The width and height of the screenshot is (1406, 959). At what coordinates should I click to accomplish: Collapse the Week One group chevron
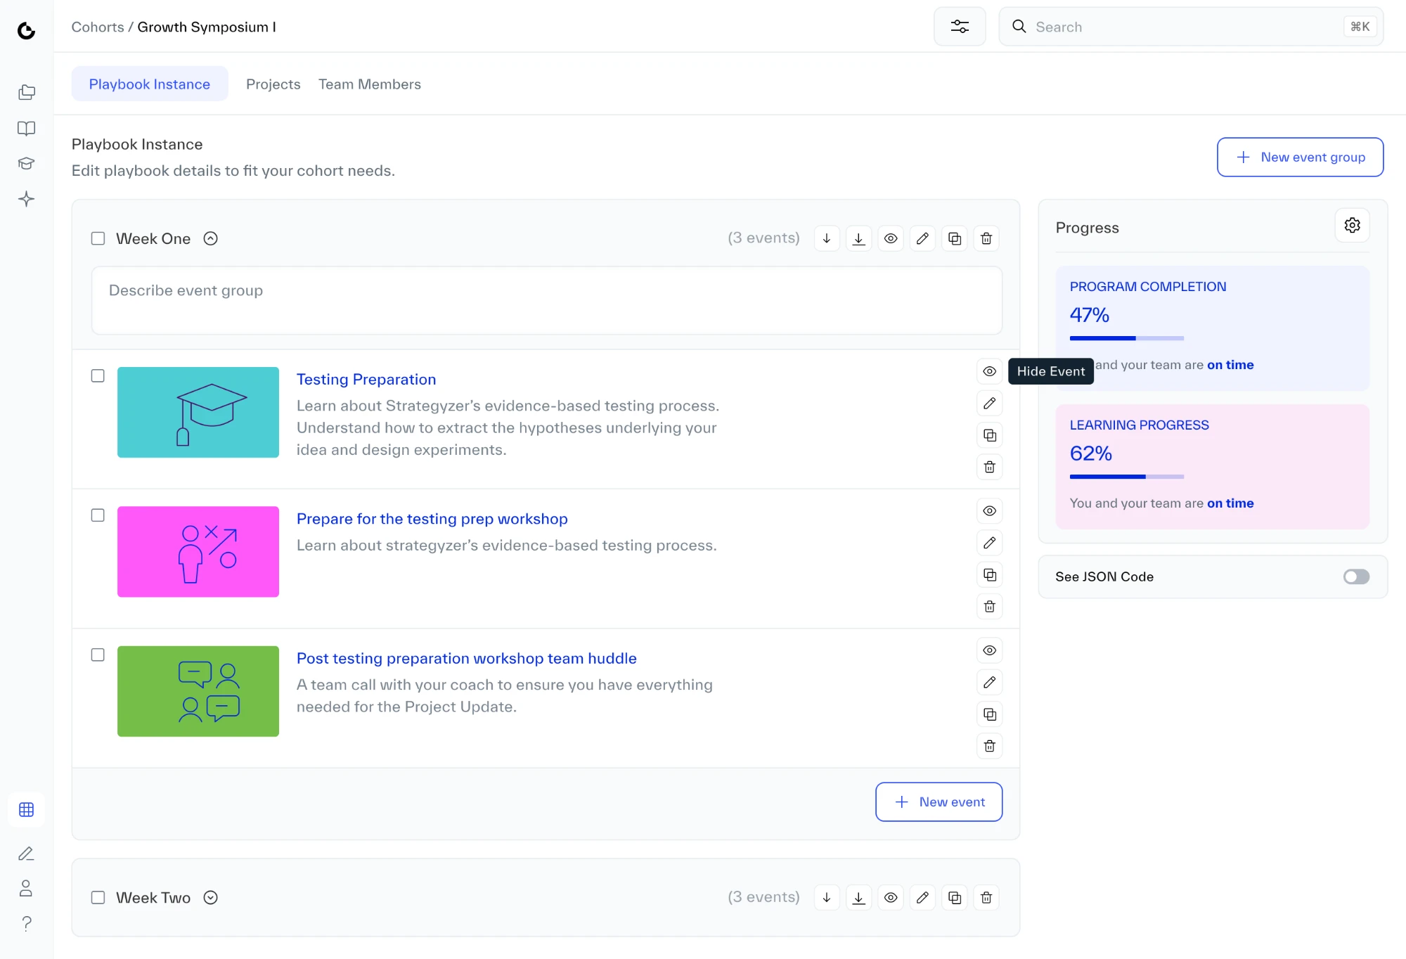[x=210, y=238]
